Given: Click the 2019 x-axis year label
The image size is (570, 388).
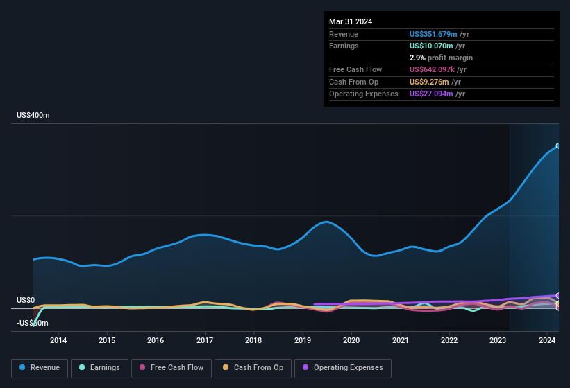Looking at the screenshot, I should [x=303, y=340].
